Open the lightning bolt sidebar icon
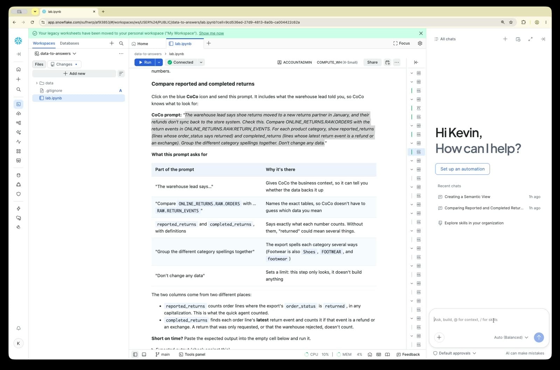This screenshot has height=370, width=560. (x=19, y=209)
